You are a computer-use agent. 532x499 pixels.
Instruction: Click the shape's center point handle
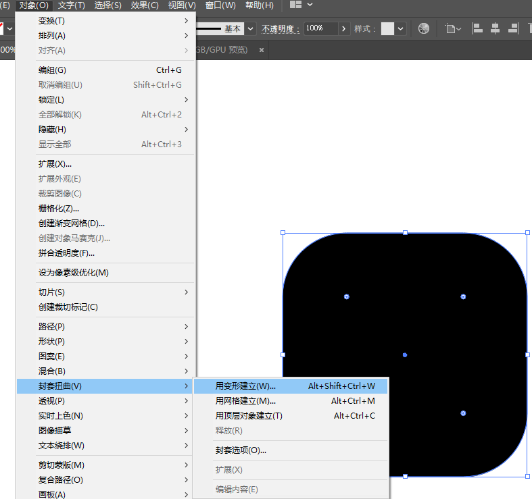point(405,354)
